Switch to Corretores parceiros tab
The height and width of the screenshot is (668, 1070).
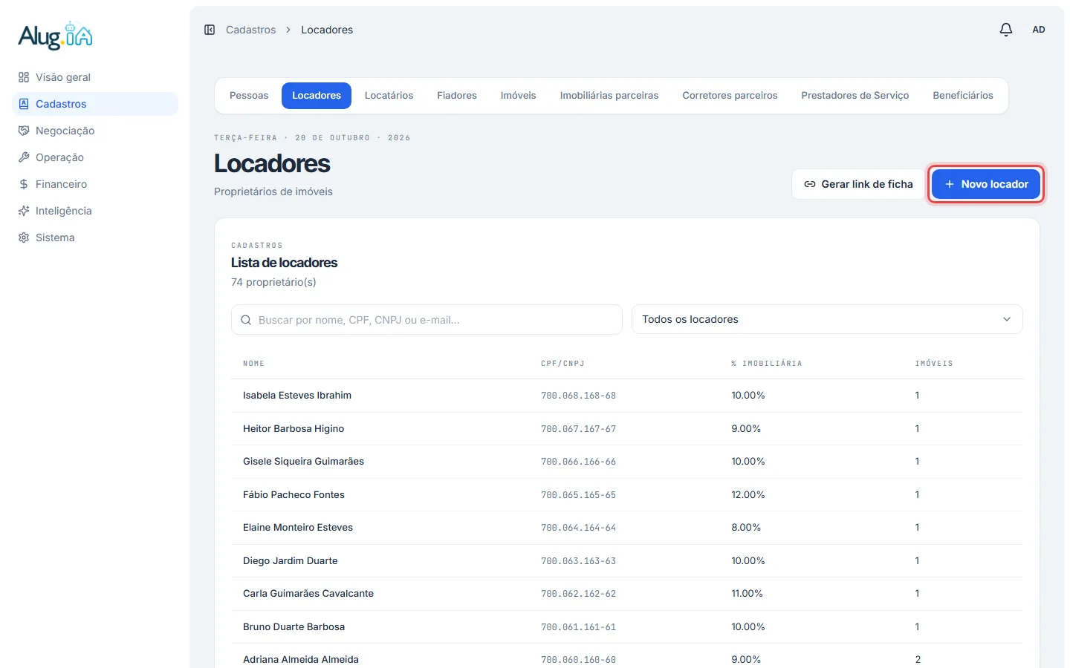[x=730, y=96]
